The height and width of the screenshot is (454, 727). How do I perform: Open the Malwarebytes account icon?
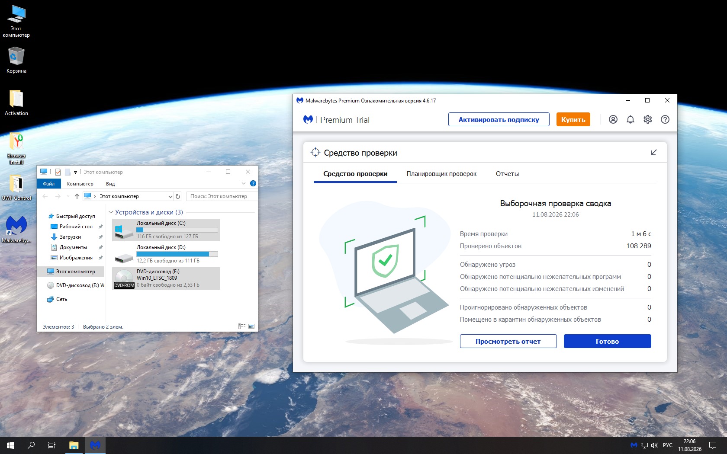[x=613, y=120]
